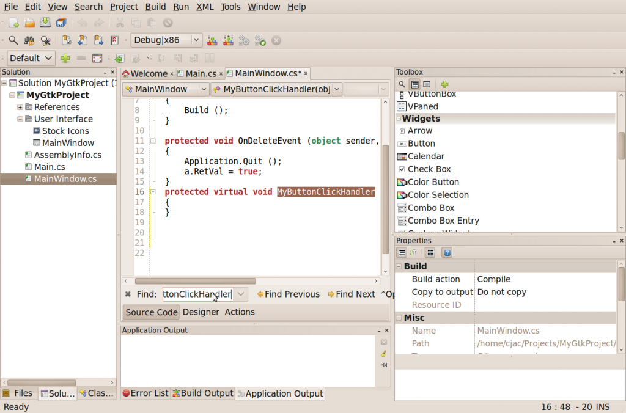Open the XML menu
Viewport: 626px width, 413px height.
[x=205, y=7]
